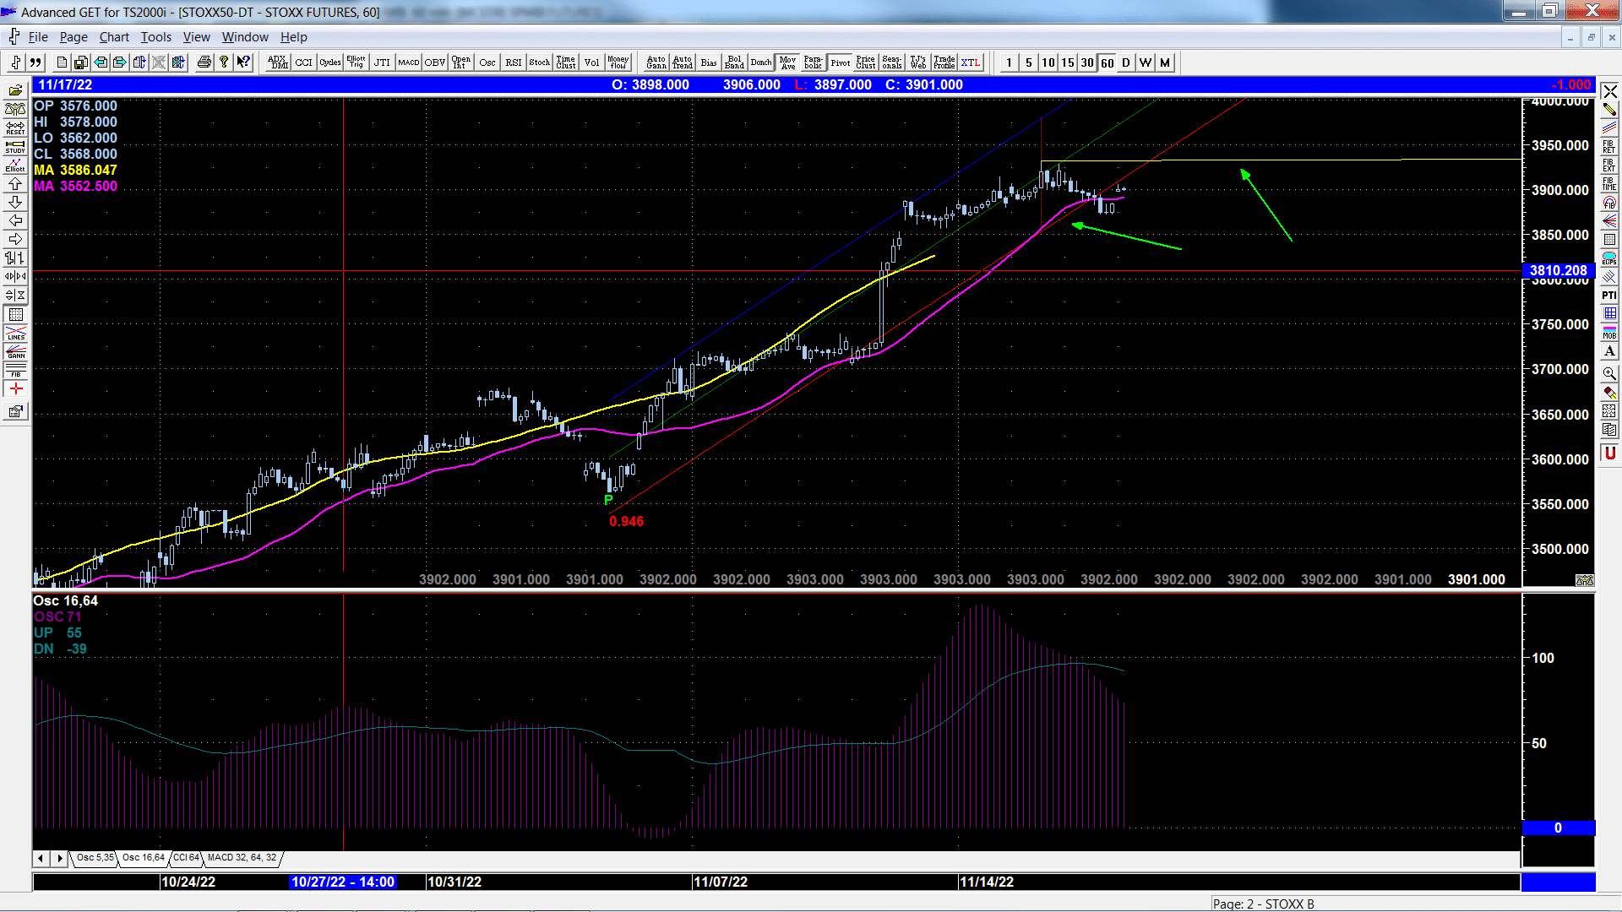Switch to the 30-minute timeframe
Screen dimensions: 1622x912
1087,62
